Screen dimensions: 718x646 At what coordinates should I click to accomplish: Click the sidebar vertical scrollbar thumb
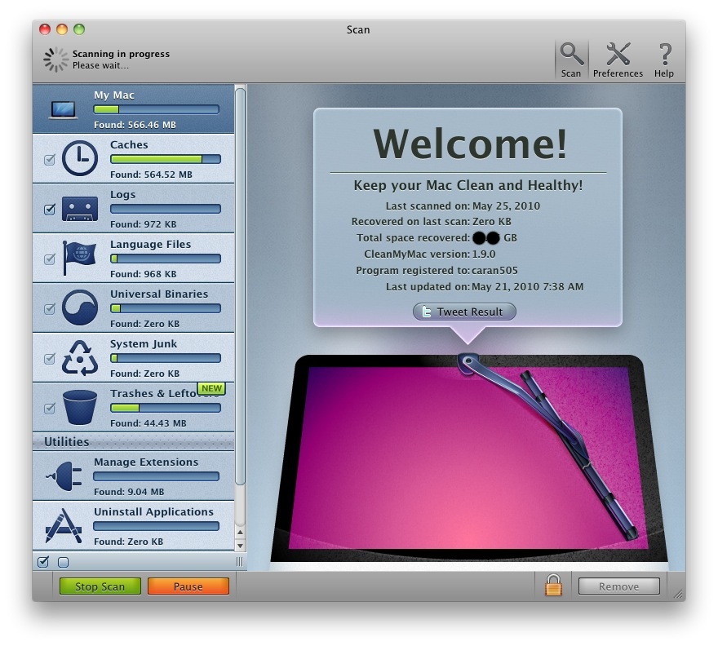pos(240,286)
